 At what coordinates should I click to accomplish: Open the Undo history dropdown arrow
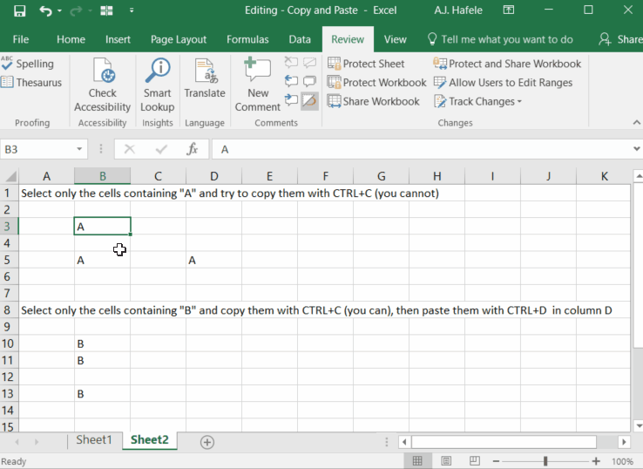pyautogui.click(x=59, y=10)
